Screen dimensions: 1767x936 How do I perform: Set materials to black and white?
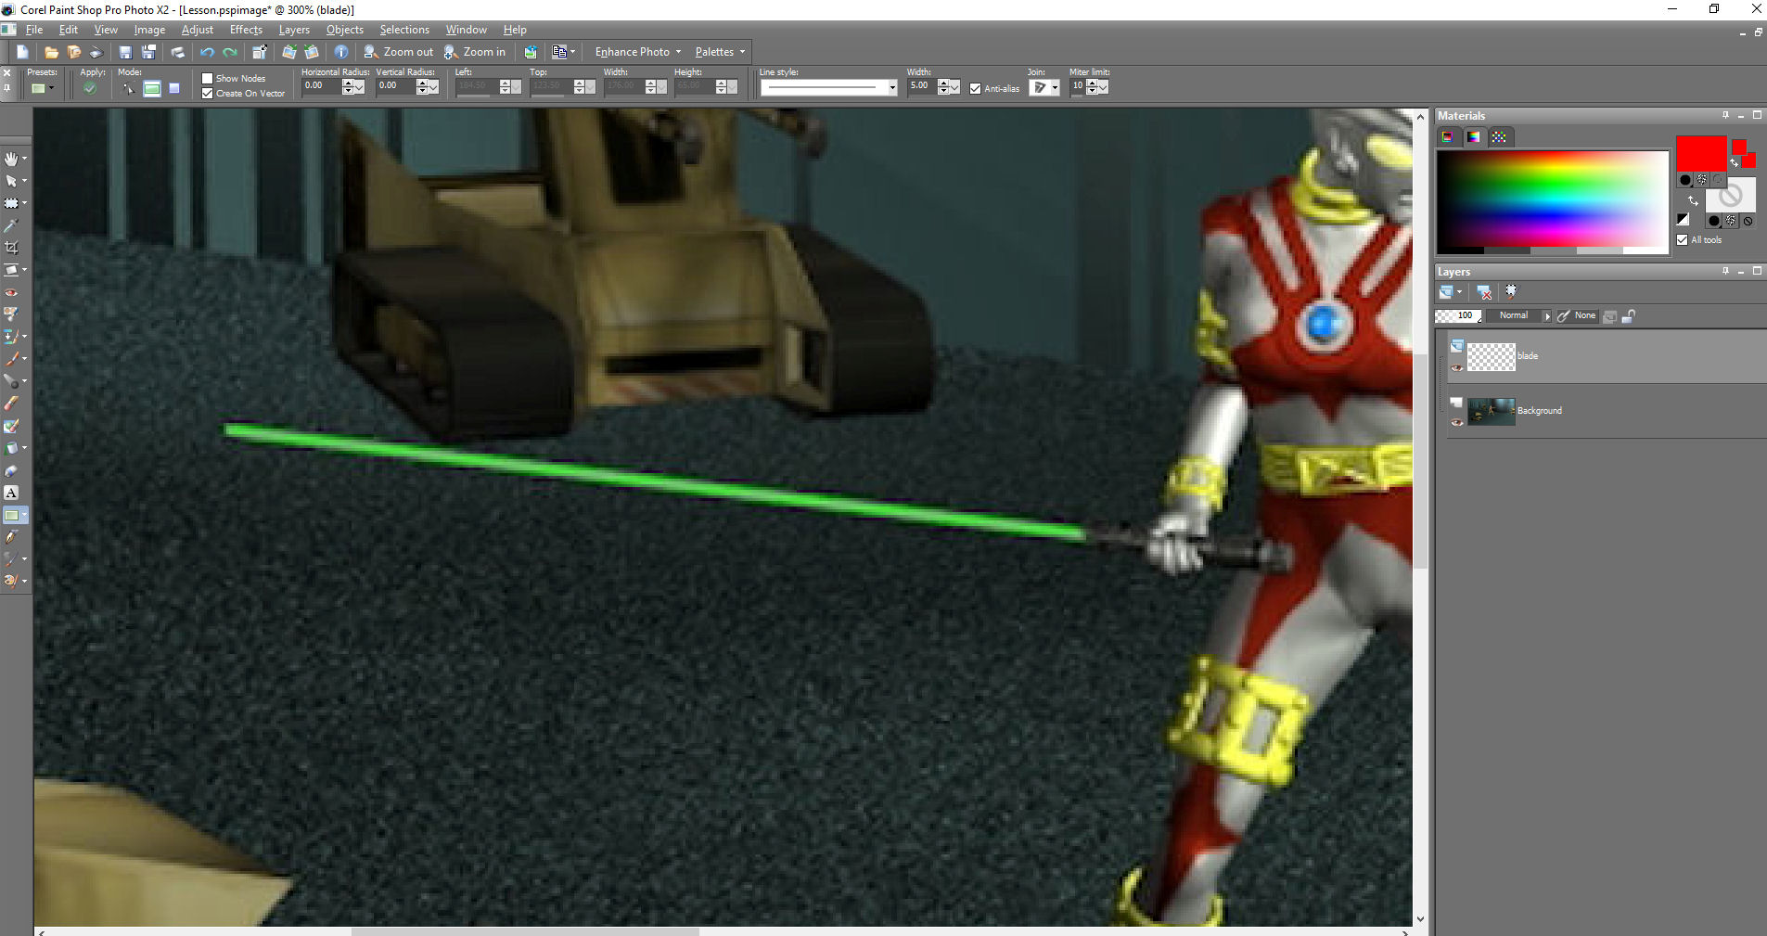tap(1683, 219)
